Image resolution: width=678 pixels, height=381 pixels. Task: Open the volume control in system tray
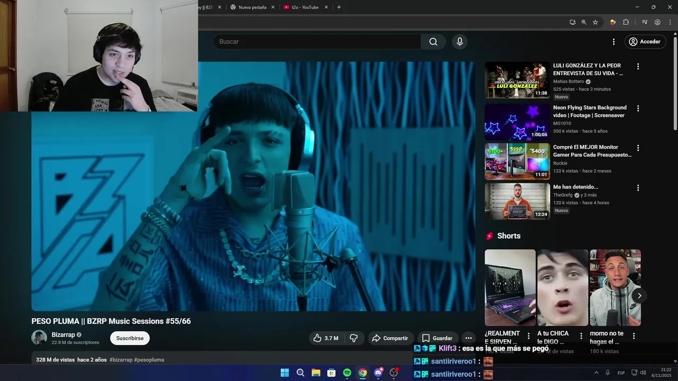click(x=643, y=373)
